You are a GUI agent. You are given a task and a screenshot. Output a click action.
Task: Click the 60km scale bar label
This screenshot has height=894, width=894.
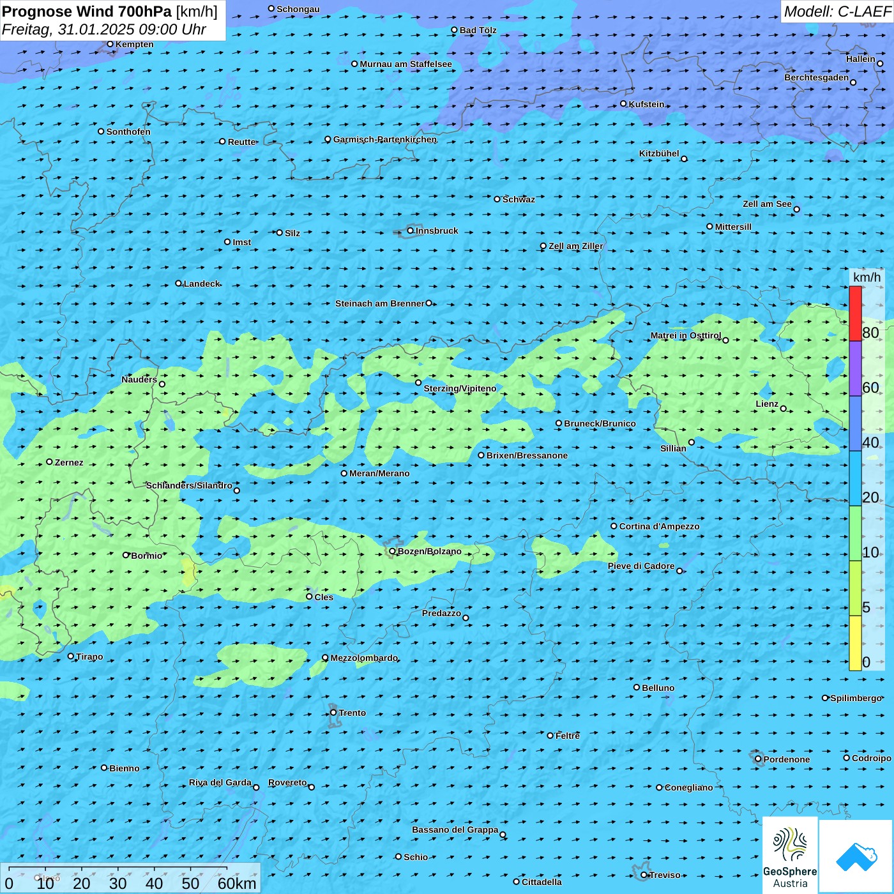237,883
